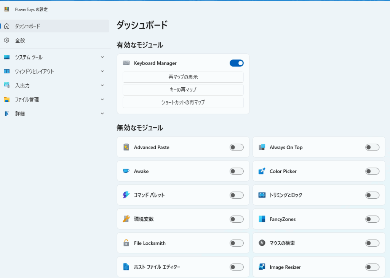390x278 pixels.
Task: Enable the Always On Top toggle
Action: [x=372, y=147]
